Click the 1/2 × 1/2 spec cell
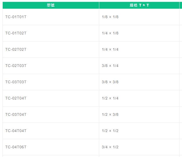The image size is (182, 157). tap(139, 131)
